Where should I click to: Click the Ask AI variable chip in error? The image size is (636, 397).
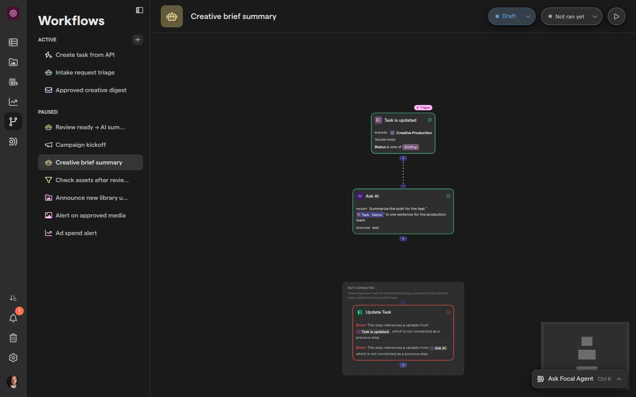coord(439,348)
